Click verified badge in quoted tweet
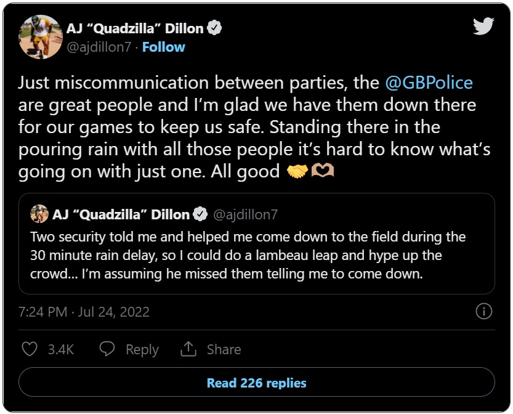The image size is (513, 414). click(200, 214)
